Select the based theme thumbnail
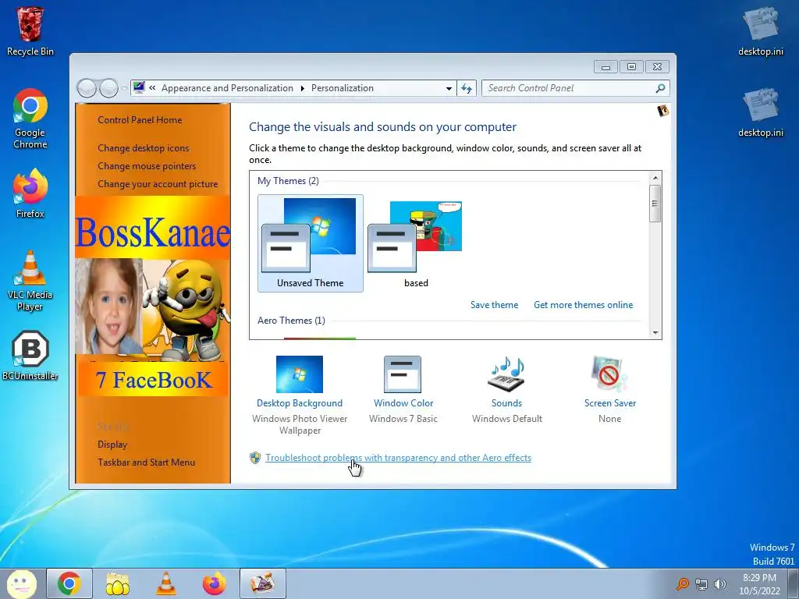Screen dimensions: 799x599 [416, 243]
